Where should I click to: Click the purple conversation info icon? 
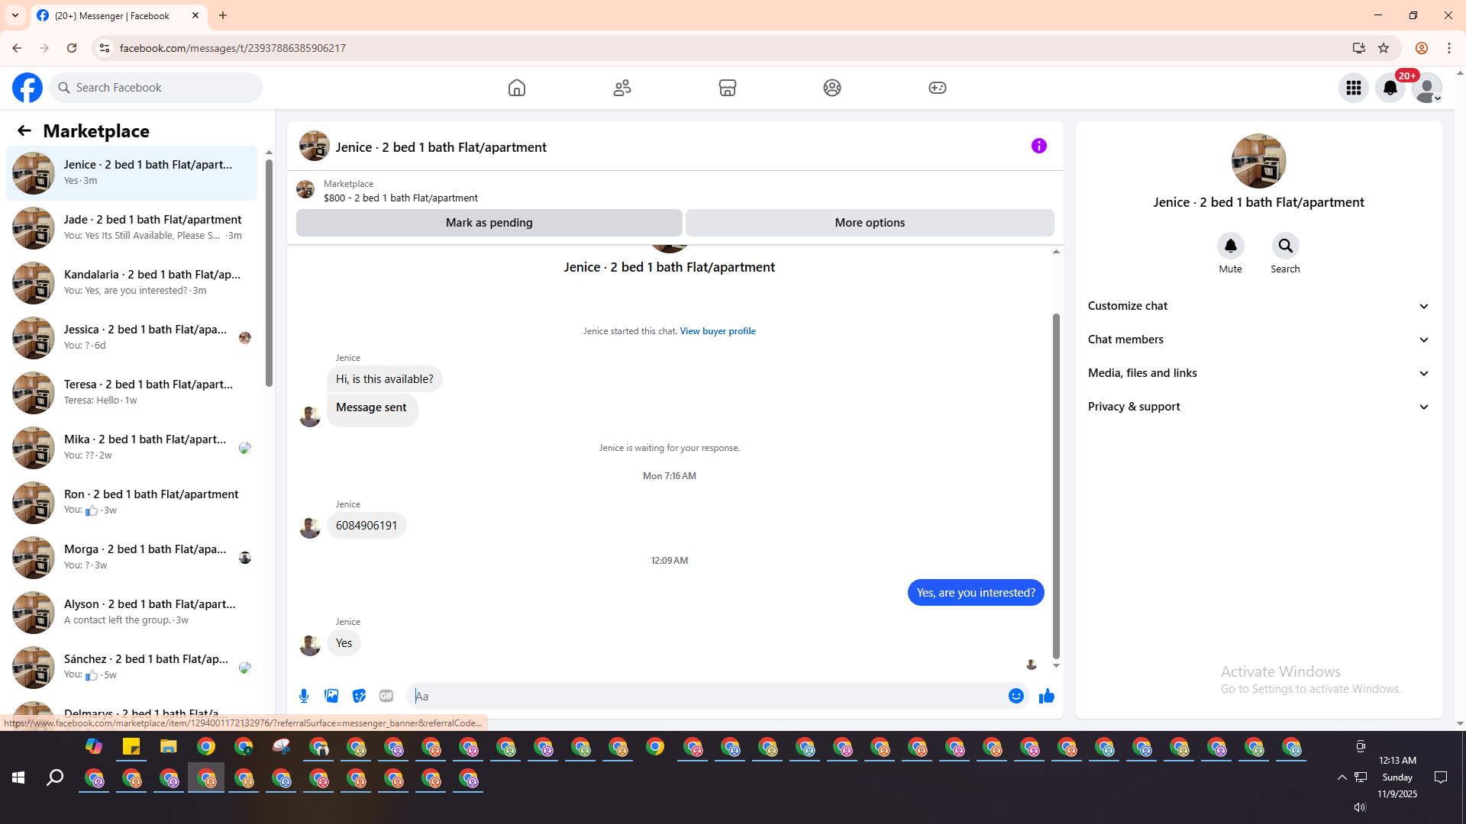pos(1038,146)
